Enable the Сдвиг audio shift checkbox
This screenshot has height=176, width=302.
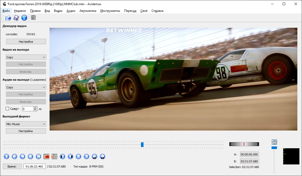(x=7, y=109)
